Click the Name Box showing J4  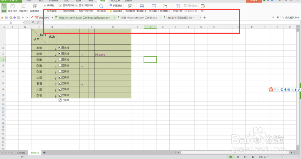(11, 23)
